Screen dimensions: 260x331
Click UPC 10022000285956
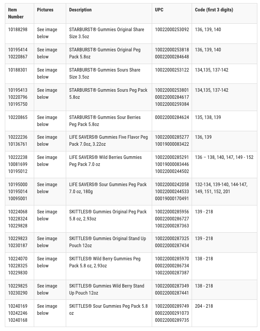(x=172, y=212)
